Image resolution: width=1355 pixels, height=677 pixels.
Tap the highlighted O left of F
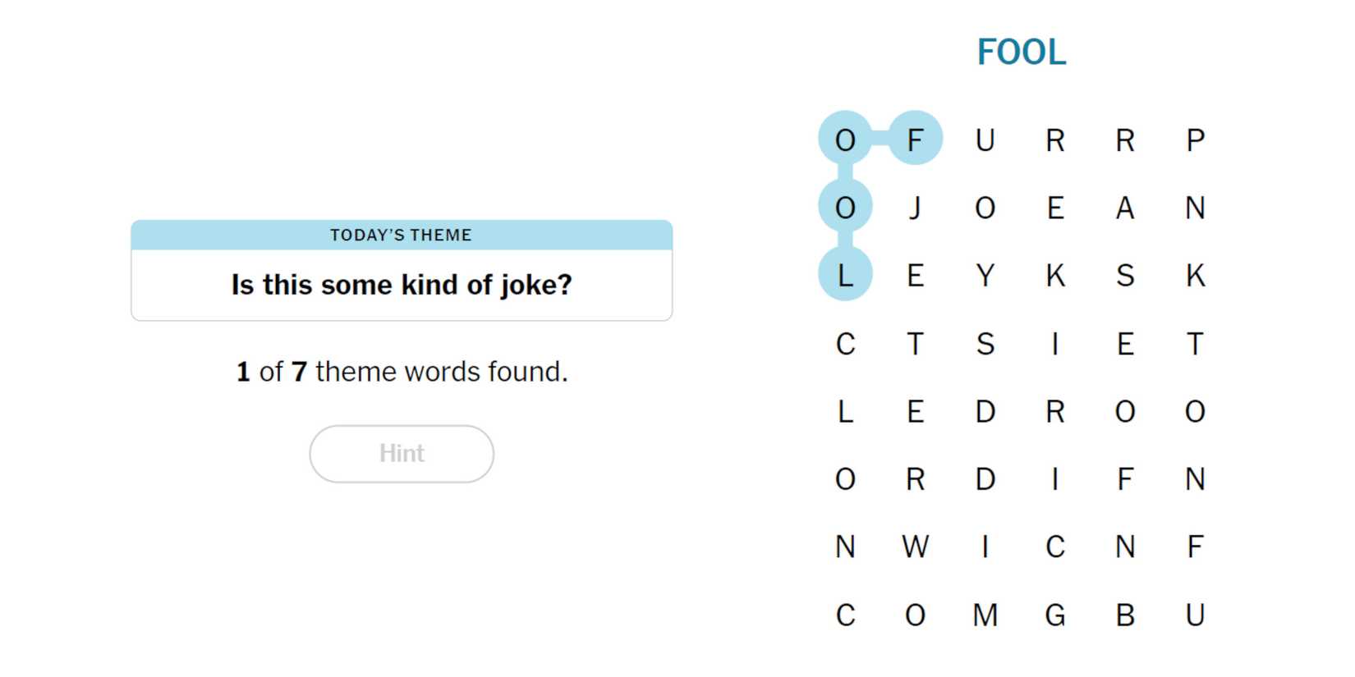click(845, 140)
